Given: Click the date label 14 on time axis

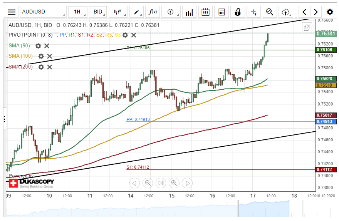Looking at the screenshot, I should (131, 196).
